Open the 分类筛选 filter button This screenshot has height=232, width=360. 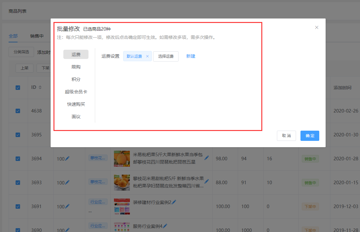pos(21,52)
